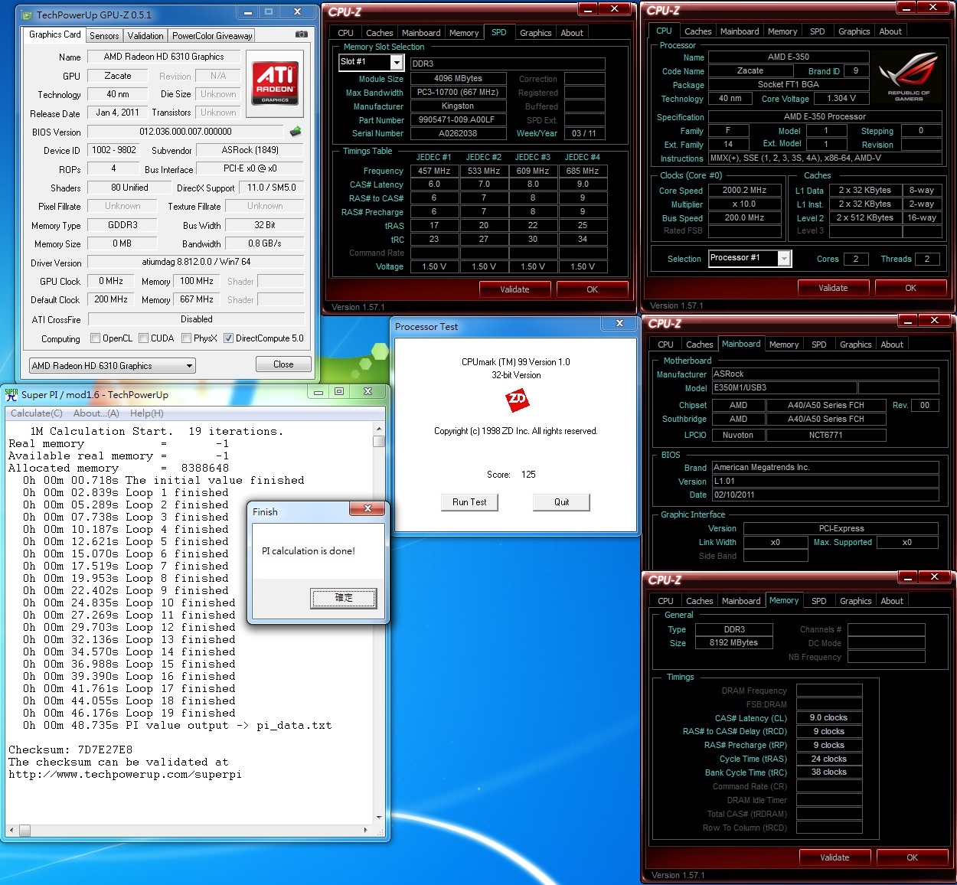Switch to the Sensors tab in GPU-Z
Screen dimensions: 957x885
point(104,36)
